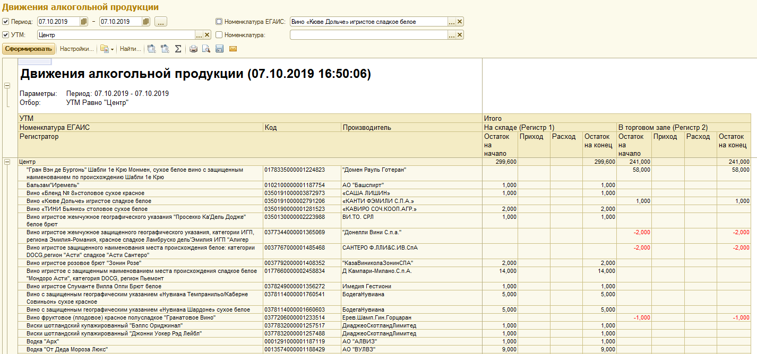Enable the Номенклатура filter checkbox
Screen dimensions: 757x354
(x=219, y=35)
